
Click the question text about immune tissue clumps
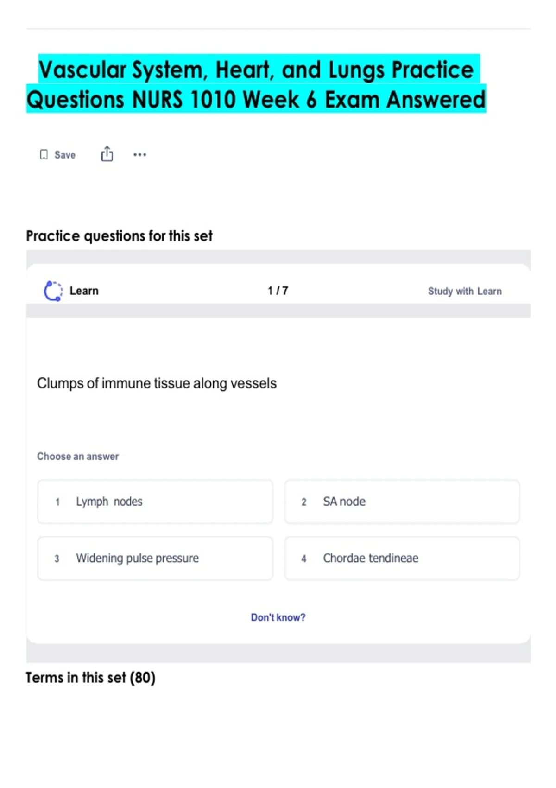click(157, 383)
